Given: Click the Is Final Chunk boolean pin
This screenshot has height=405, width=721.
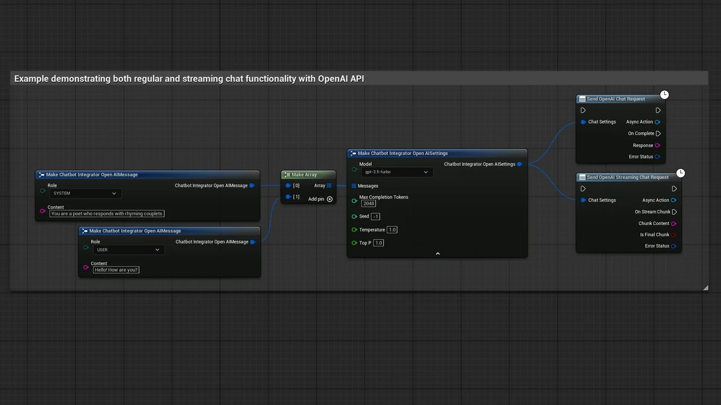Looking at the screenshot, I should tap(674, 235).
